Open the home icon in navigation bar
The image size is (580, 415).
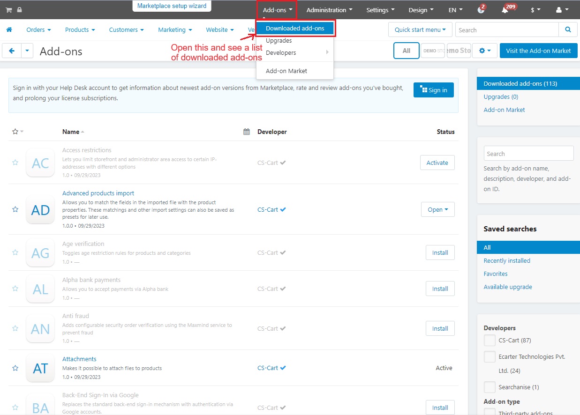click(9, 30)
